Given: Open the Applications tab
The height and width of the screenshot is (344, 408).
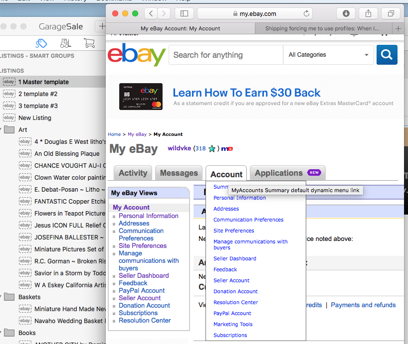Looking at the screenshot, I should pos(288,173).
